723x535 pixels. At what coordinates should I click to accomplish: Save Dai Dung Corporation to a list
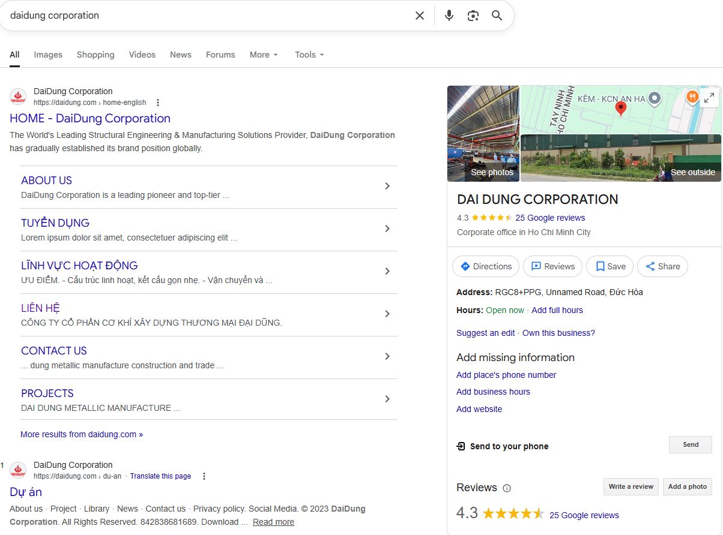[609, 266]
